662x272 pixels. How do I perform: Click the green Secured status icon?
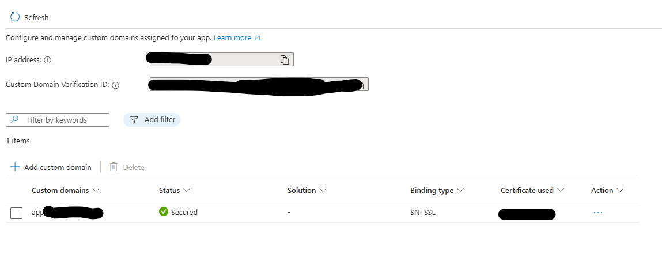(x=164, y=211)
